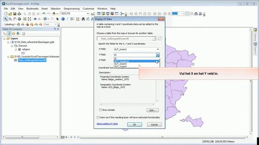Click the Open folder icon in toolbar
This screenshot has height=145, width=259.
(x=10, y=14)
